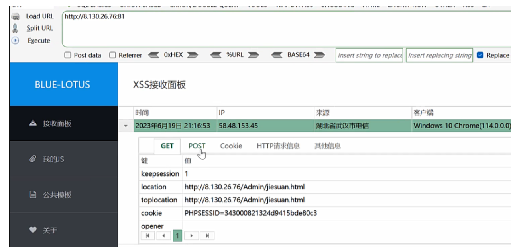Viewport: 511px width, 247px height.
Task: Go to next page in pager
Action: pyautogui.click(x=191, y=236)
